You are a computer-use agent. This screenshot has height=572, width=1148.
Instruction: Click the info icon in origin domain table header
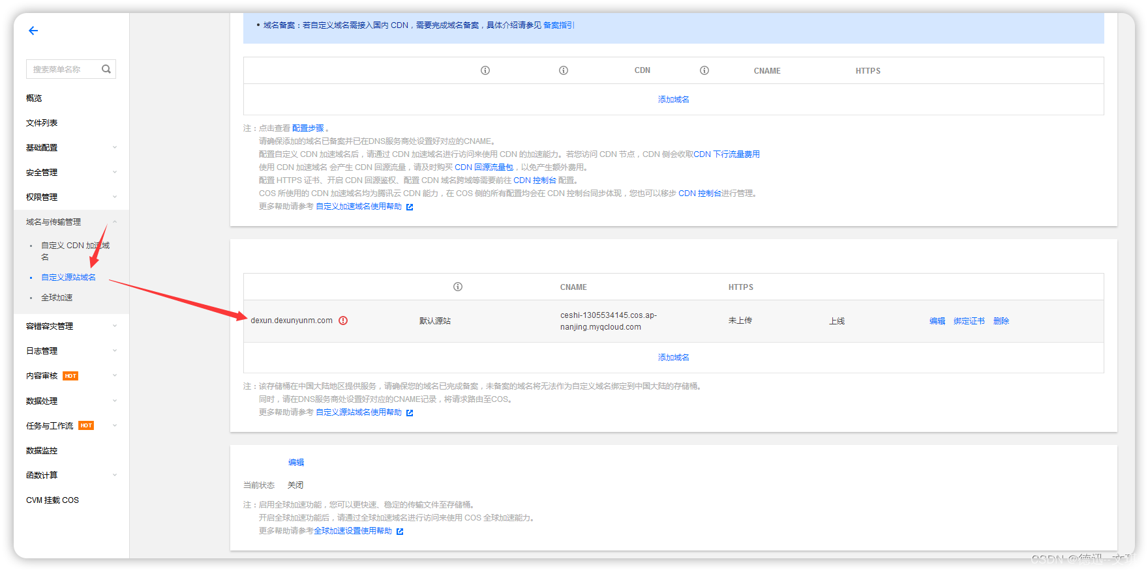pyautogui.click(x=458, y=287)
